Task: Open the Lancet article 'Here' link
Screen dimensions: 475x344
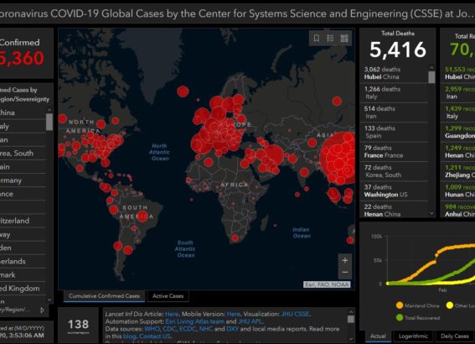Action: (172, 314)
